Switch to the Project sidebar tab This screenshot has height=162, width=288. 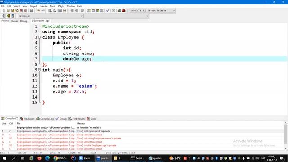point(5,21)
